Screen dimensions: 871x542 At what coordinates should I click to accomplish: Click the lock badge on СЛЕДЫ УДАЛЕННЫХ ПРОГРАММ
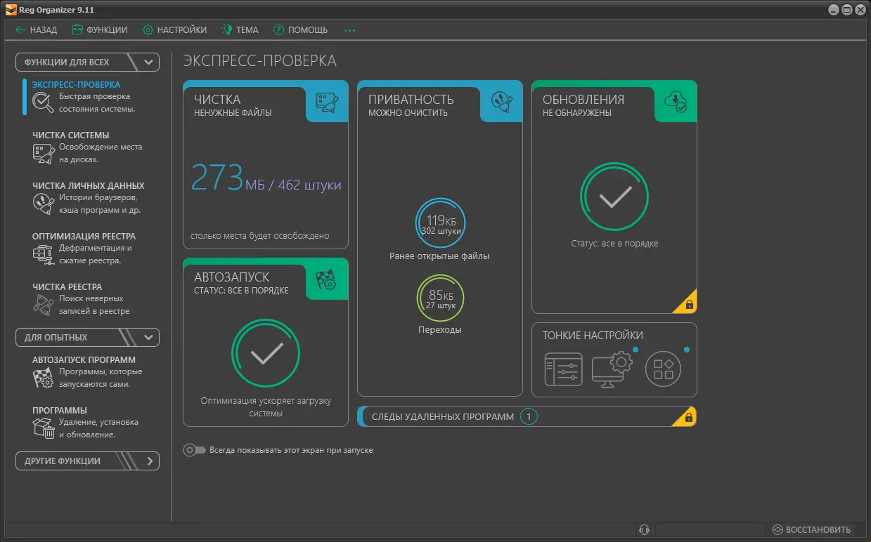(686, 417)
